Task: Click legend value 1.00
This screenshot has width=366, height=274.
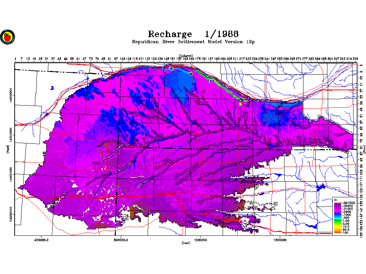Action: [346, 220]
